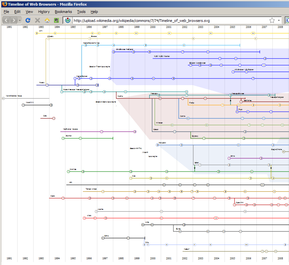Click the "Google Chrome" label

[x=276, y=149]
